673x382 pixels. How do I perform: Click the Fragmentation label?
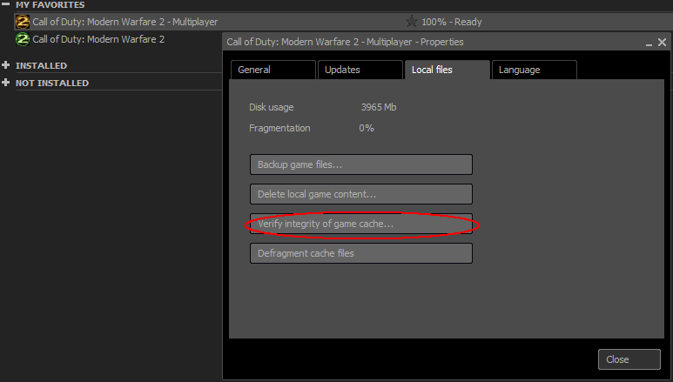pyautogui.click(x=279, y=128)
